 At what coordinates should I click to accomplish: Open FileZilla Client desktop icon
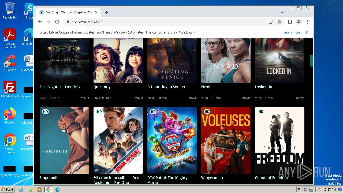(10, 89)
